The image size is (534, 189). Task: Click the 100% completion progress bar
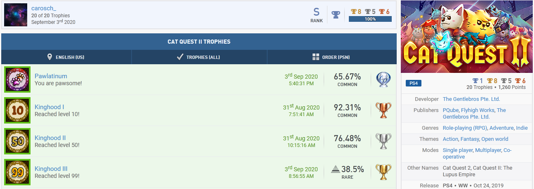coord(370,19)
